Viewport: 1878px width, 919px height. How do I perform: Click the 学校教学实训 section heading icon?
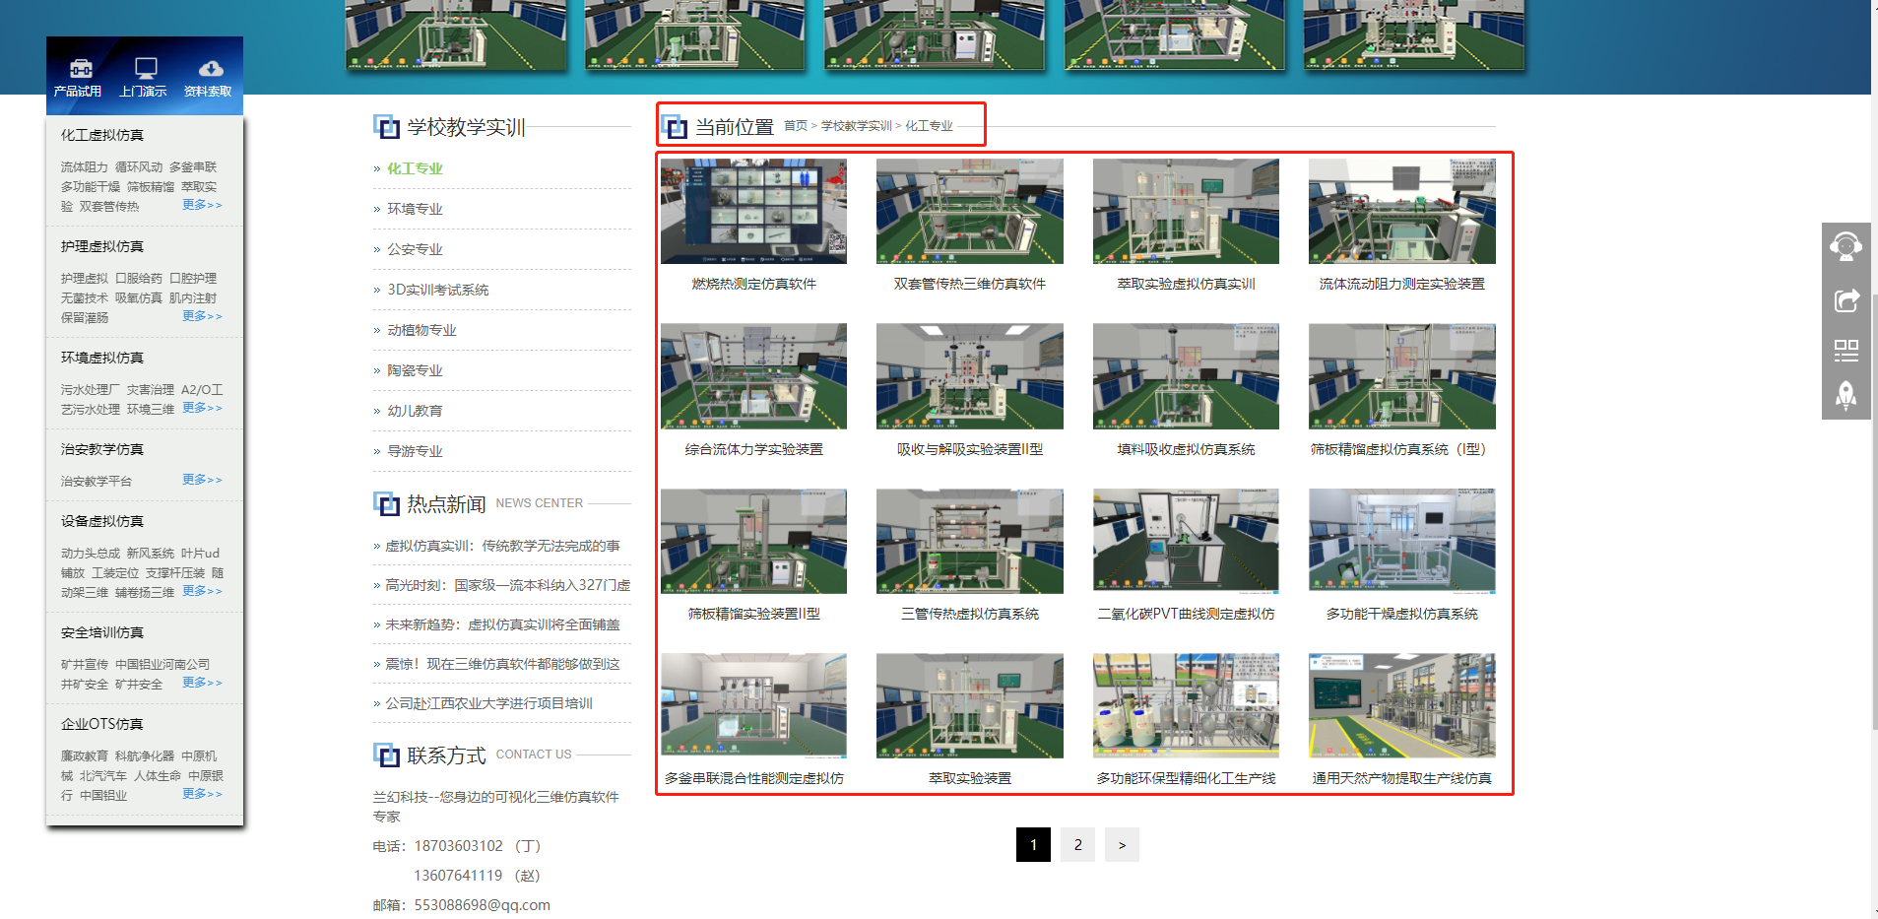click(x=386, y=127)
